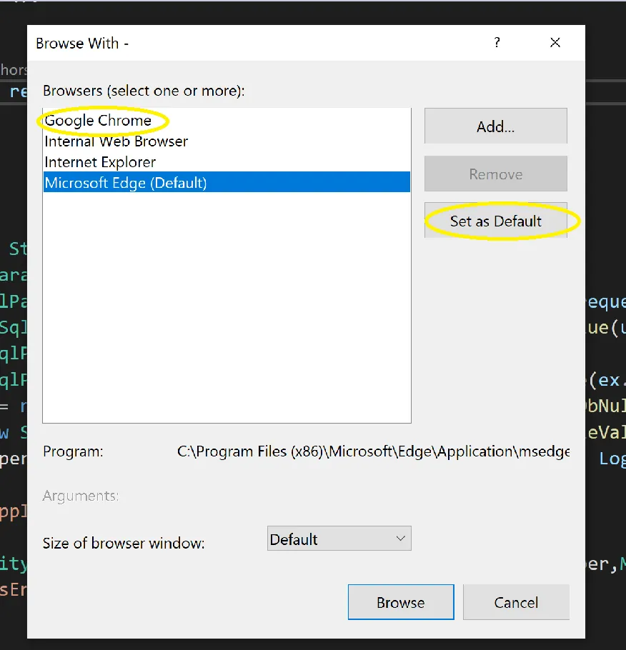The height and width of the screenshot is (650, 626).
Task: Select Google Chrome in browsers list
Action: 227,120
